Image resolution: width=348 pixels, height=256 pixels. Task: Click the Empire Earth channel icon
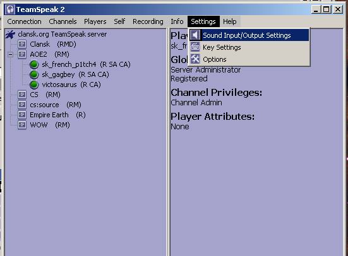click(x=22, y=115)
